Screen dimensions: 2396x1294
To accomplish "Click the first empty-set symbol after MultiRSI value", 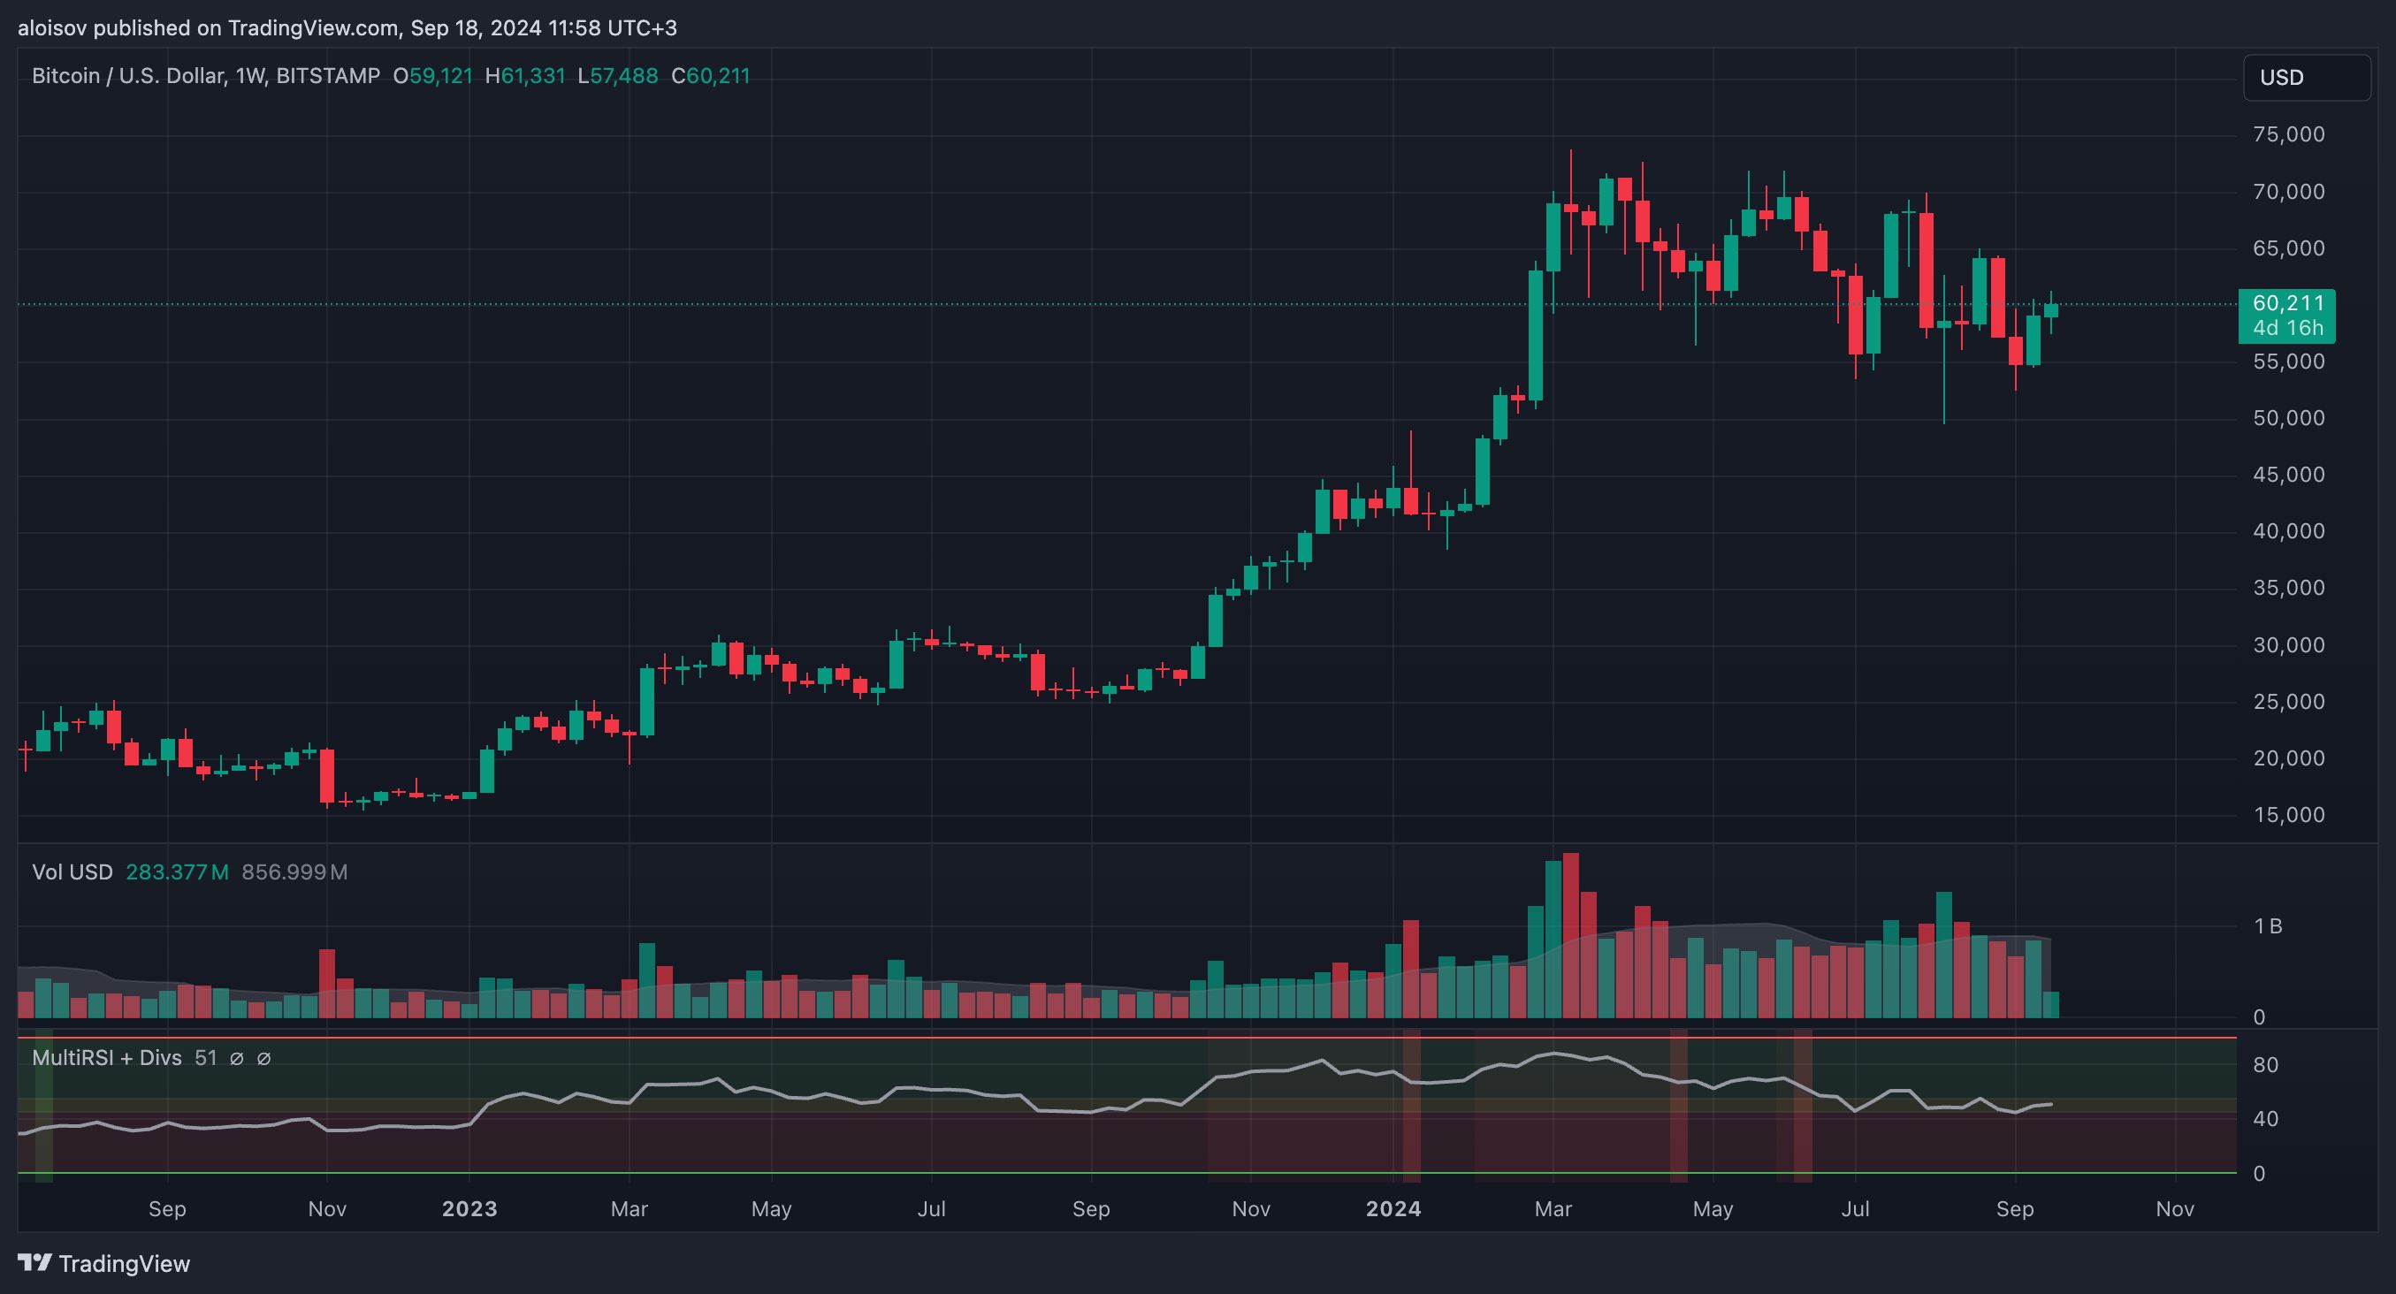I will pyautogui.click(x=236, y=1058).
